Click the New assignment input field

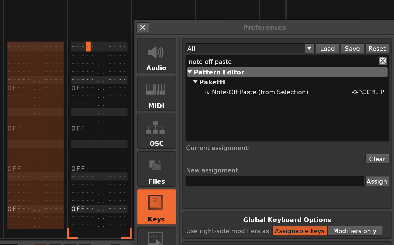(275, 181)
